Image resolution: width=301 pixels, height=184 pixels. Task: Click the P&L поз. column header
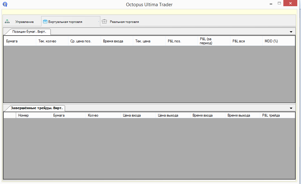(181, 41)
